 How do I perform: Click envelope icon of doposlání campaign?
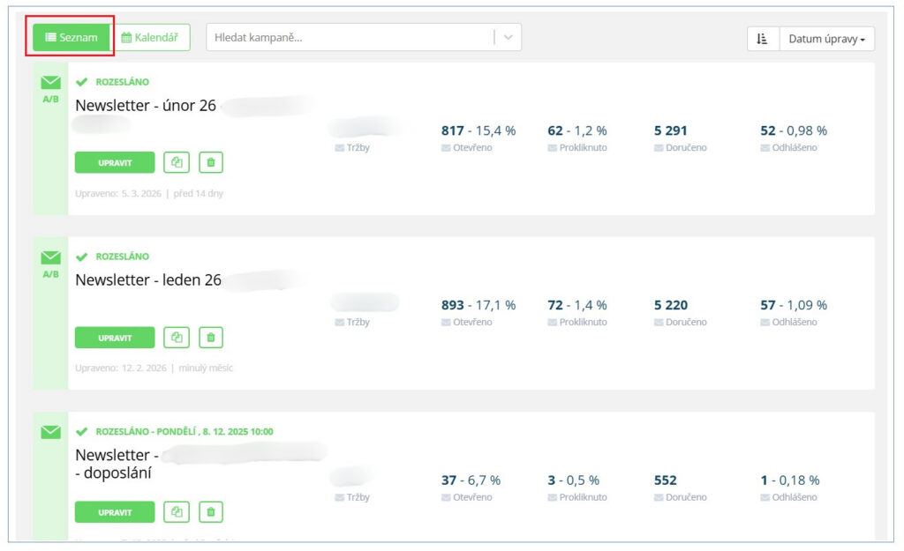point(50,432)
